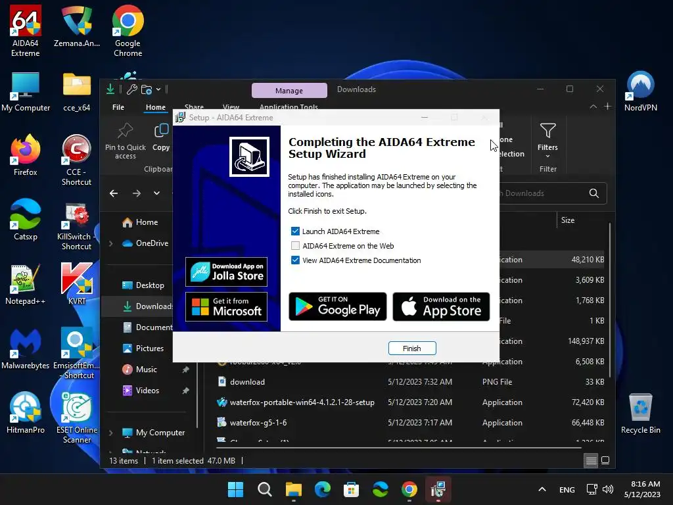The width and height of the screenshot is (673, 505).
Task: Uncheck Launch AIDA64 Extreme checkbox
Action: click(x=295, y=231)
